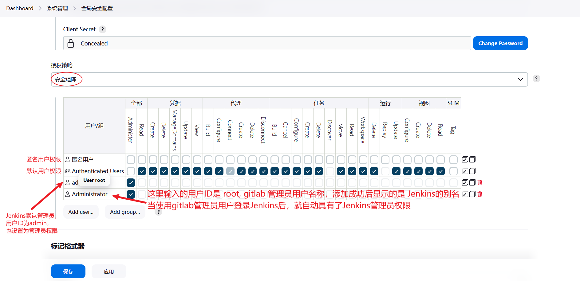
Task: Open help icon below Add group button
Action: pyautogui.click(x=159, y=212)
